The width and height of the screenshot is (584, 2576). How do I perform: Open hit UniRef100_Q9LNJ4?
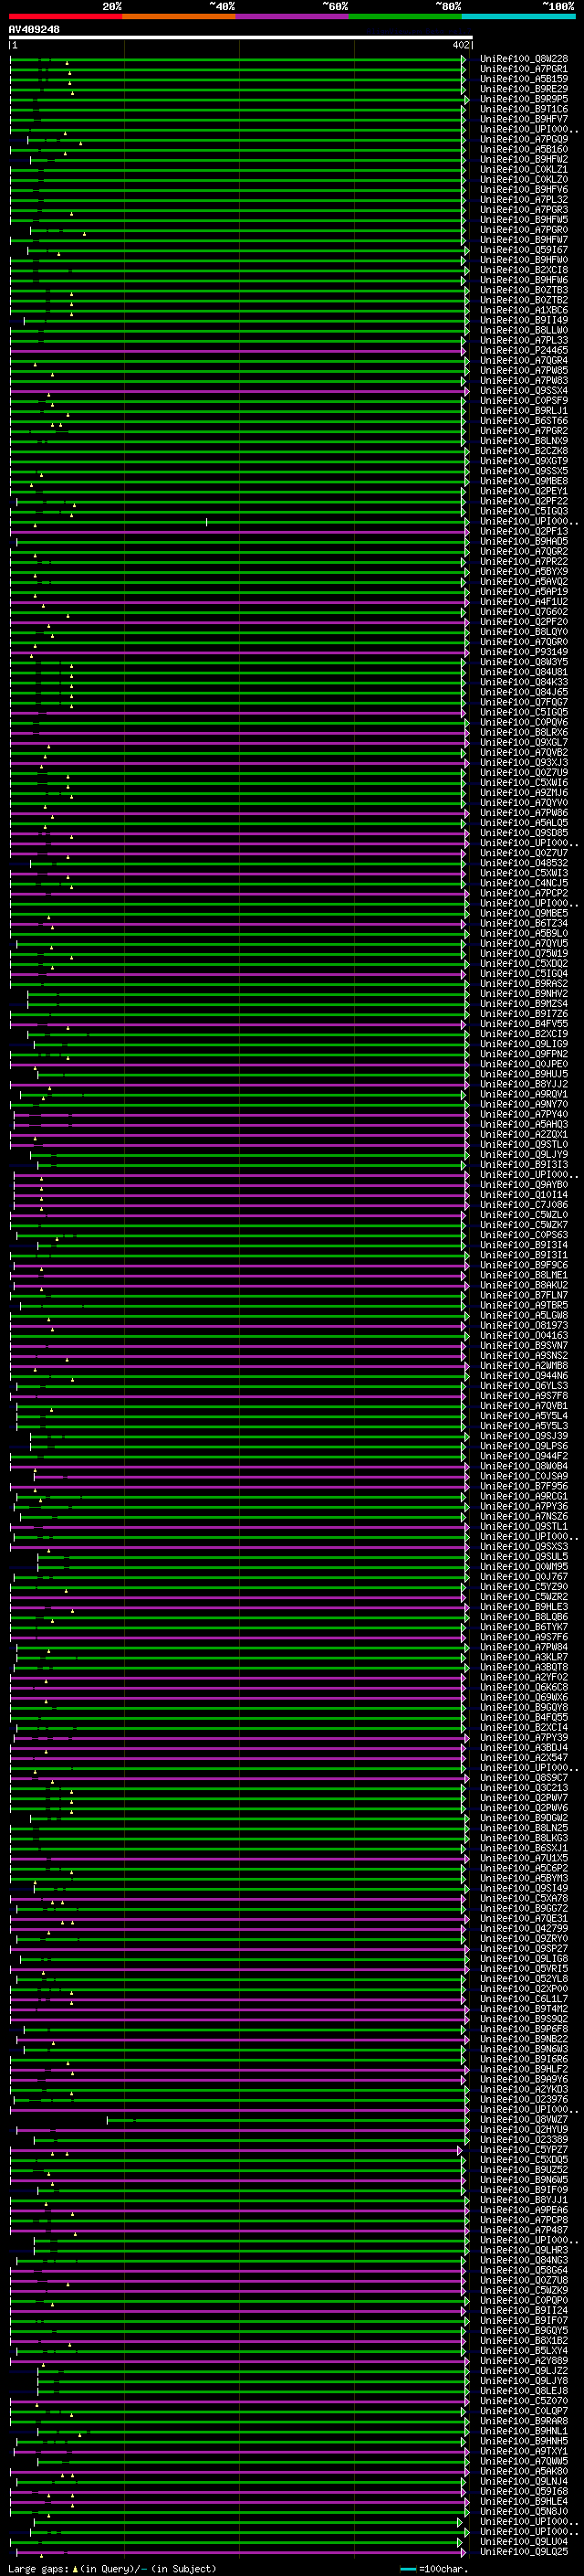click(524, 2481)
